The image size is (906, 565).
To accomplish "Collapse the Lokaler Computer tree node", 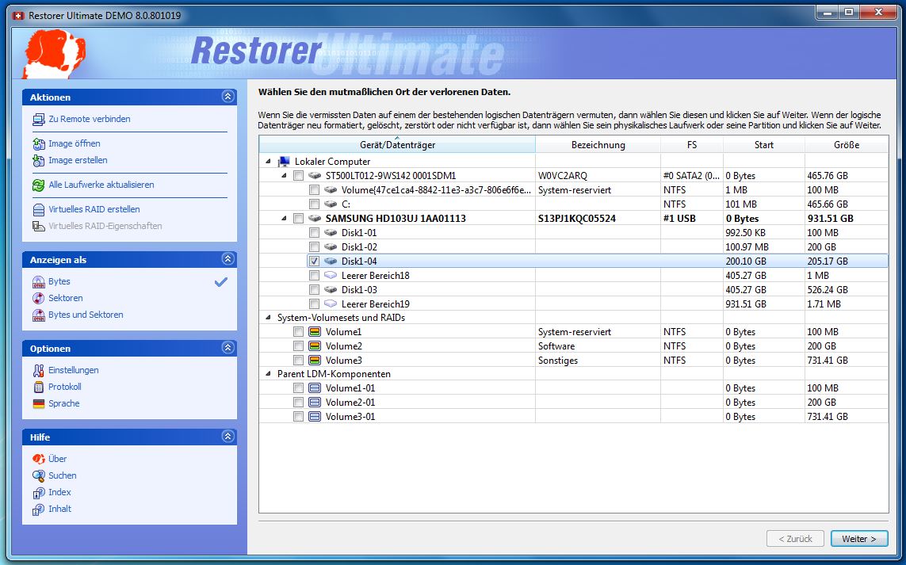I will (268, 162).
